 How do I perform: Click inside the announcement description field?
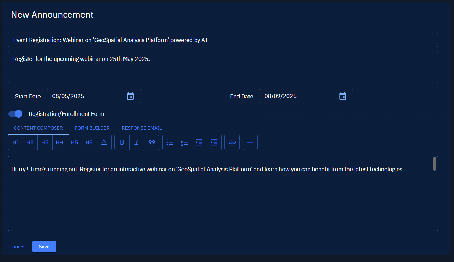pyautogui.click(x=223, y=67)
